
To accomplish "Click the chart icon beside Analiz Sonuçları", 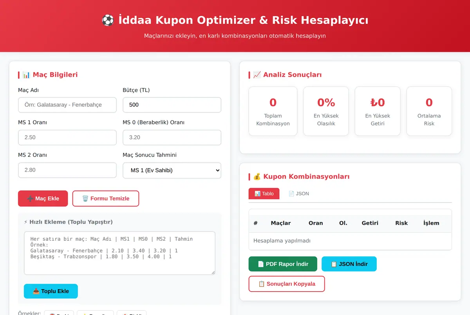I will tap(257, 75).
